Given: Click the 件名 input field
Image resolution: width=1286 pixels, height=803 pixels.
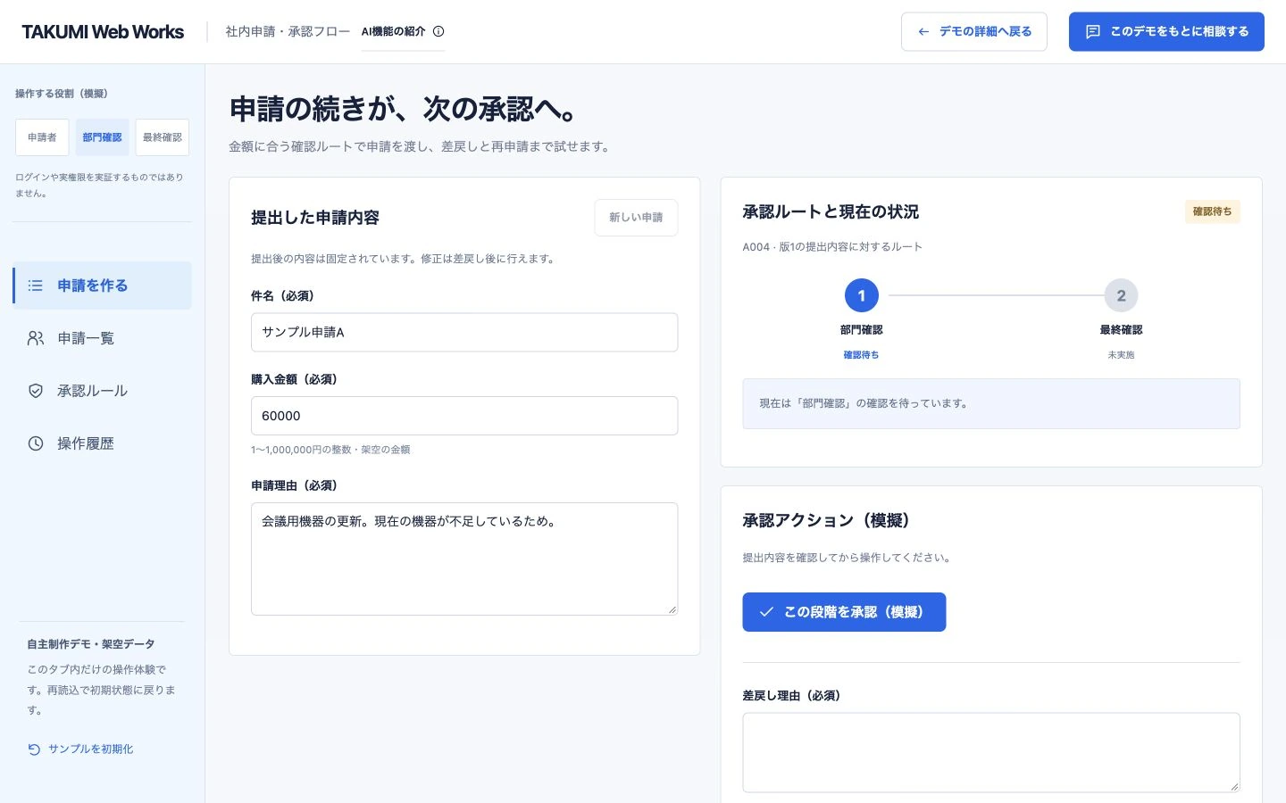Looking at the screenshot, I should point(464,332).
